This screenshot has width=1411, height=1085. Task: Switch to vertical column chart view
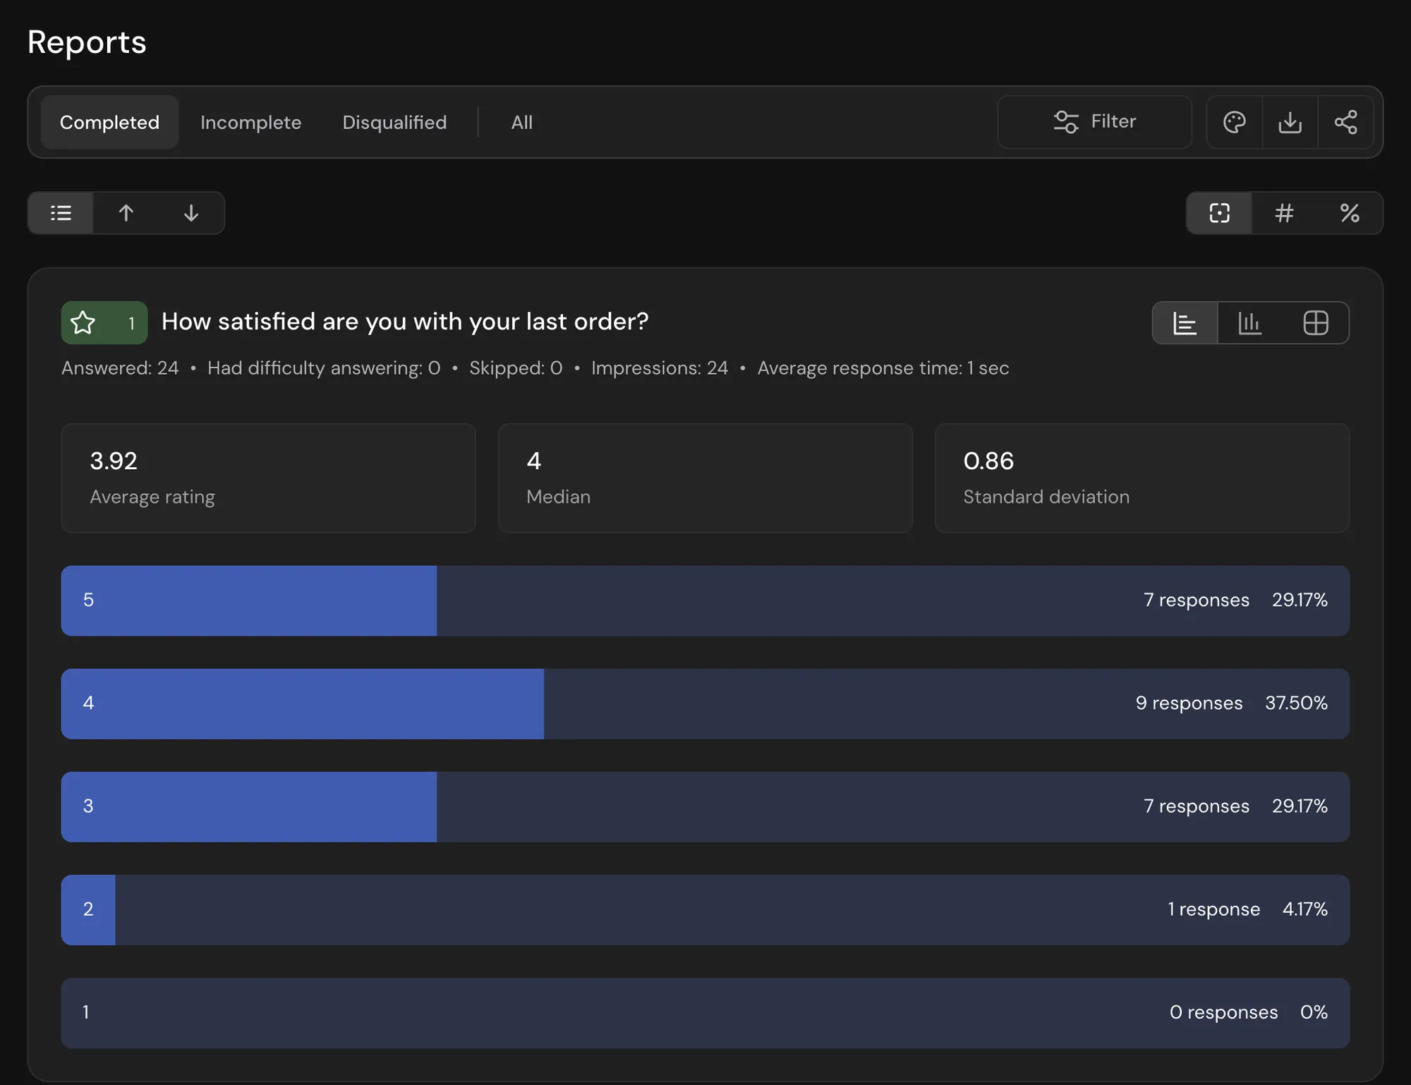pyautogui.click(x=1250, y=323)
